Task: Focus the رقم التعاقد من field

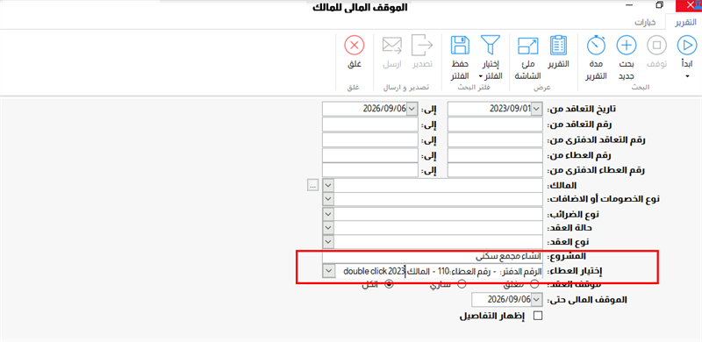Action: pos(495,125)
